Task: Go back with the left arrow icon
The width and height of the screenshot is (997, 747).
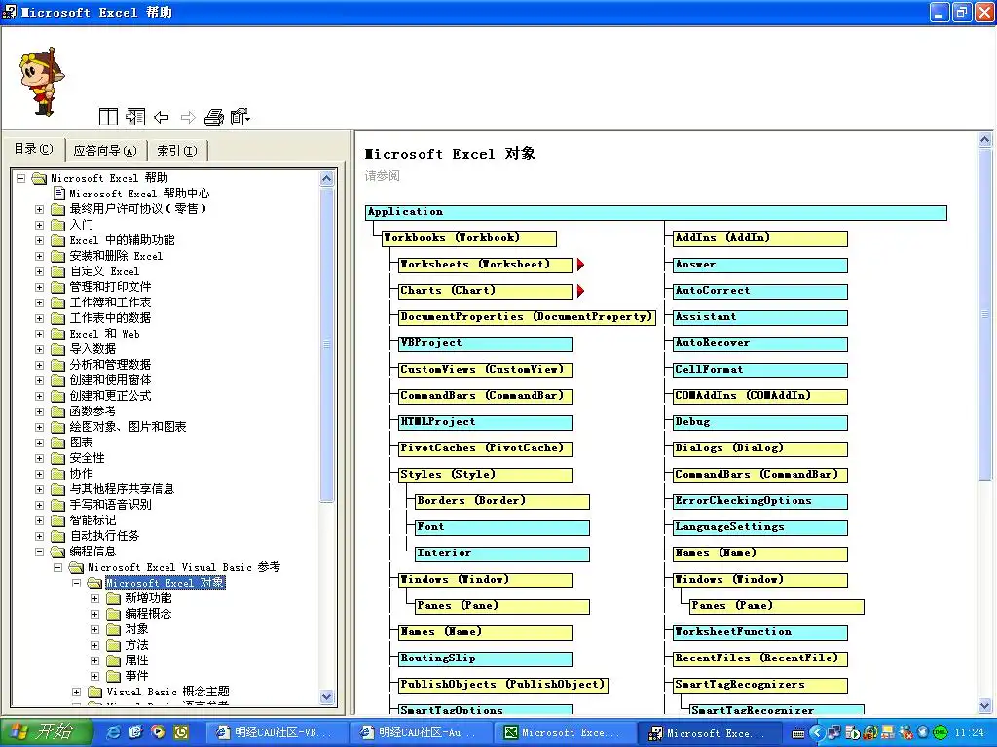Action: [162, 117]
